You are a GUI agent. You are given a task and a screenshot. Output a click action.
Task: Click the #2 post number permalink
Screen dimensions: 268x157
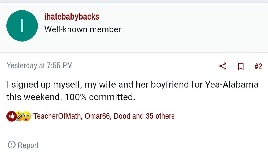(x=259, y=66)
